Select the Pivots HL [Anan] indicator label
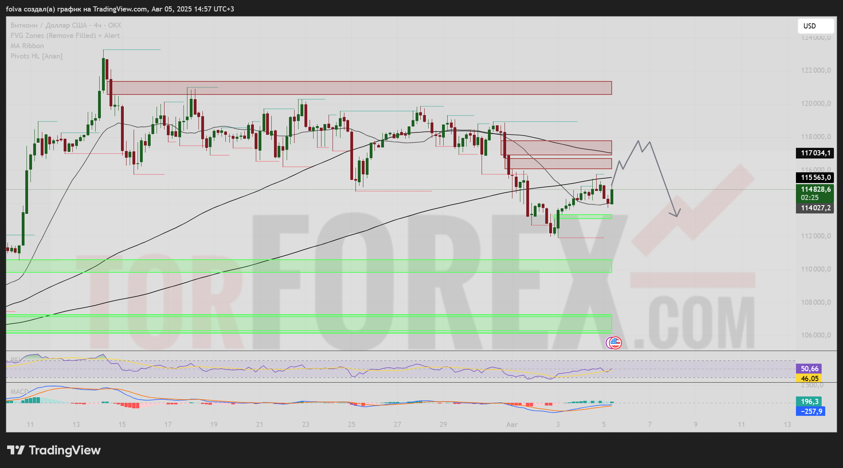Viewport: 843px width, 468px height. pyautogui.click(x=36, y=56)
